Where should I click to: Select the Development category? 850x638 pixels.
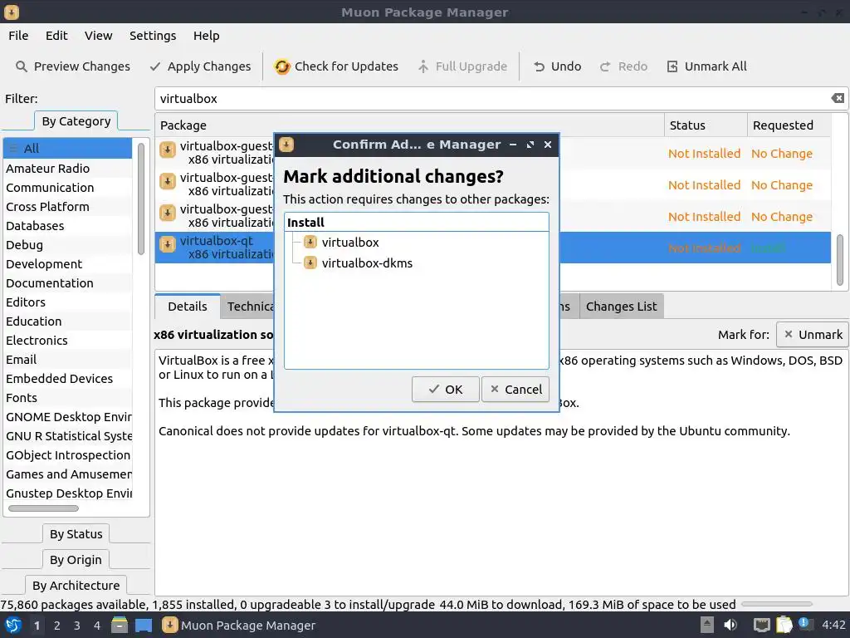(68, 263)
